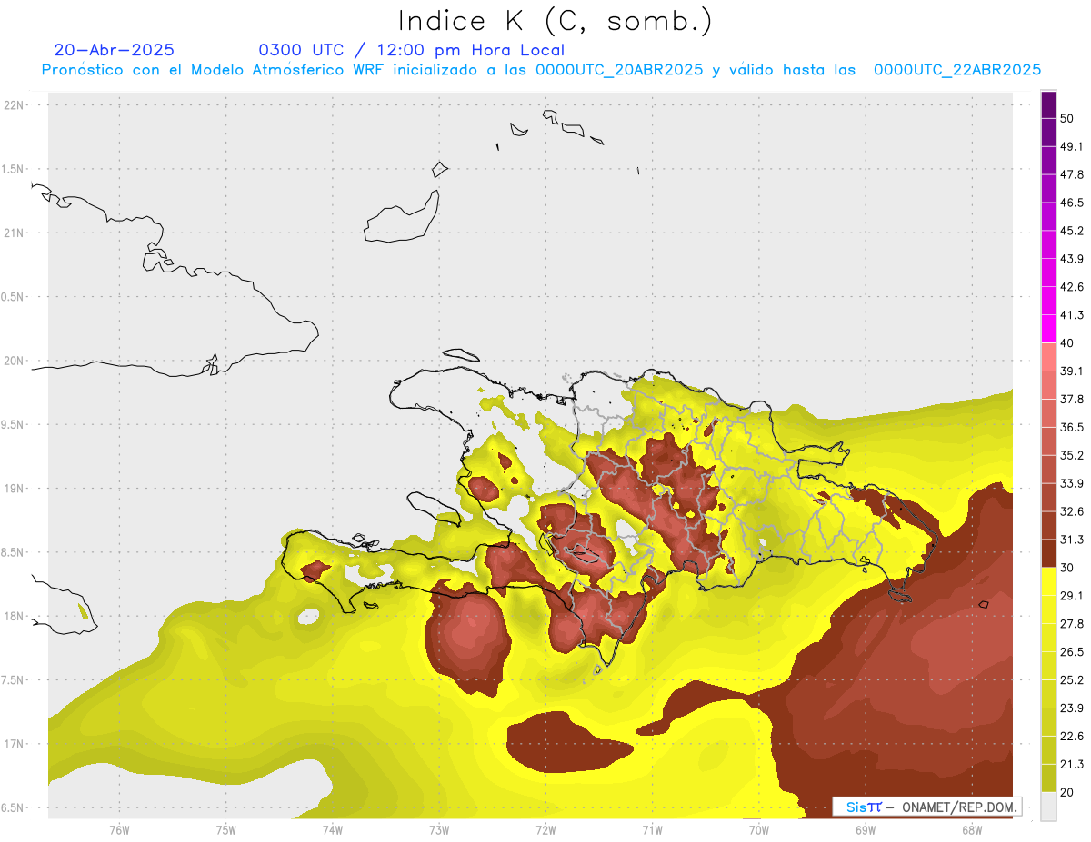1091x842 pixels.
Task: Click the '22.6' legend value
Action: 1072,736
